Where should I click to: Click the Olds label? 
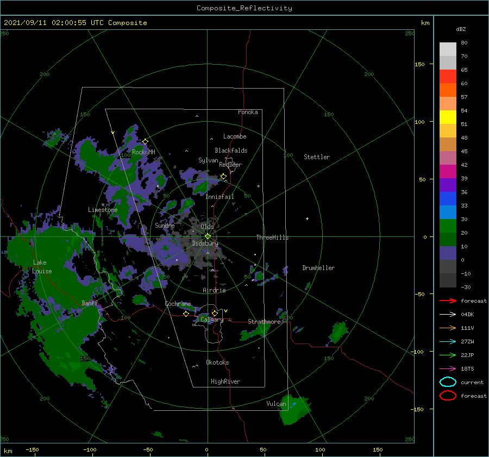tap(207, 227)
